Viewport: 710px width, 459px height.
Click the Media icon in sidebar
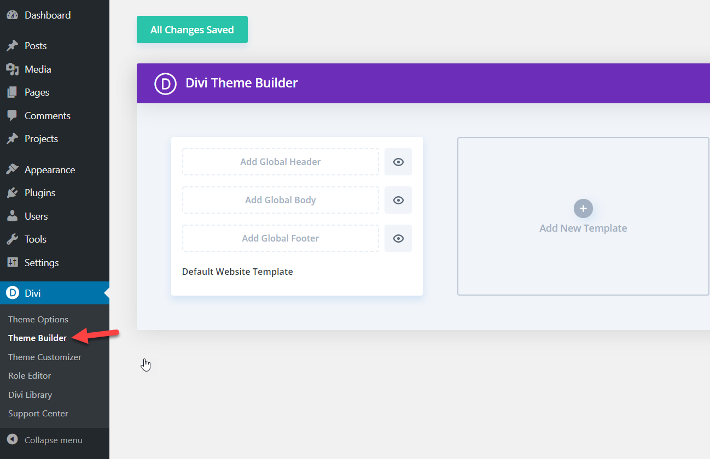(x=12, y=69)
